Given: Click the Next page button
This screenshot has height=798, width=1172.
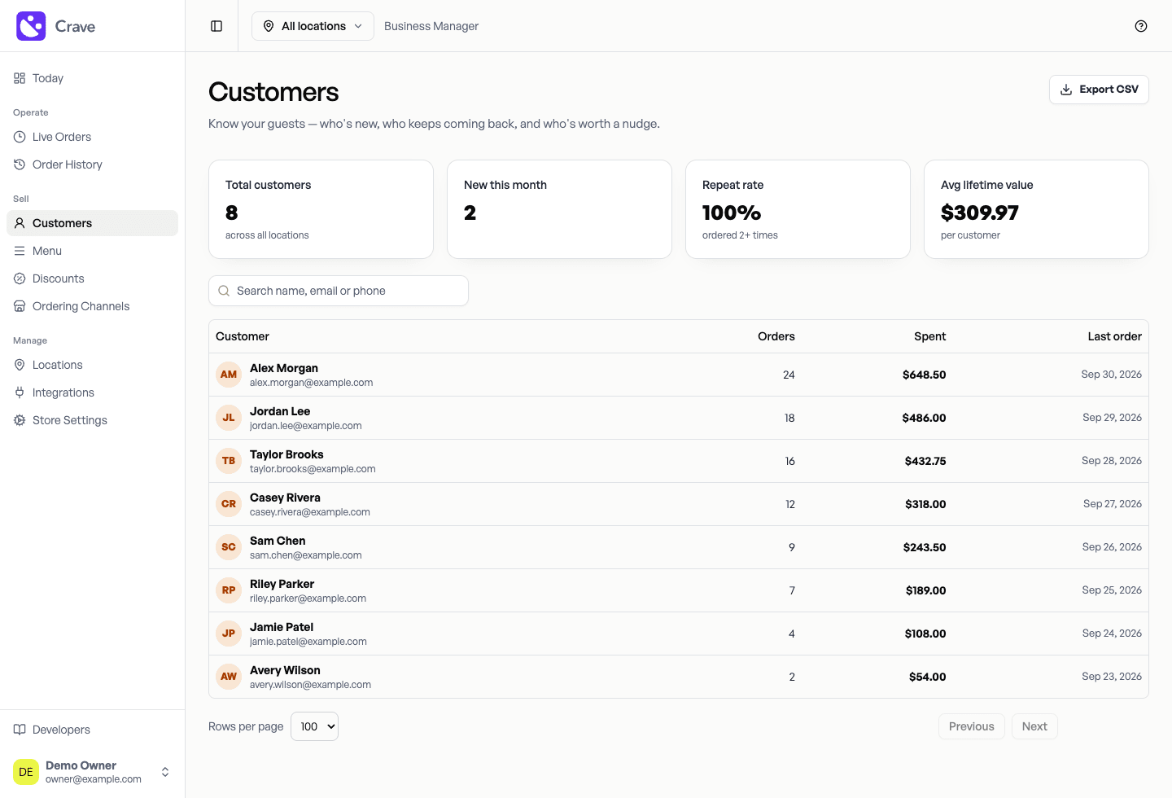Looking at the screenshot, I should tap(1034, 726).
